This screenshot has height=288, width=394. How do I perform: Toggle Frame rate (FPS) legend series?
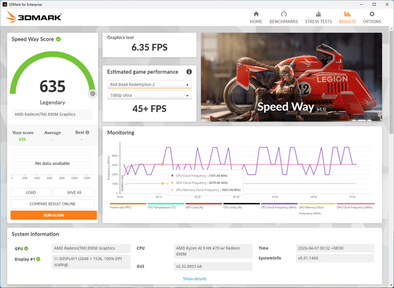[128, 206]
